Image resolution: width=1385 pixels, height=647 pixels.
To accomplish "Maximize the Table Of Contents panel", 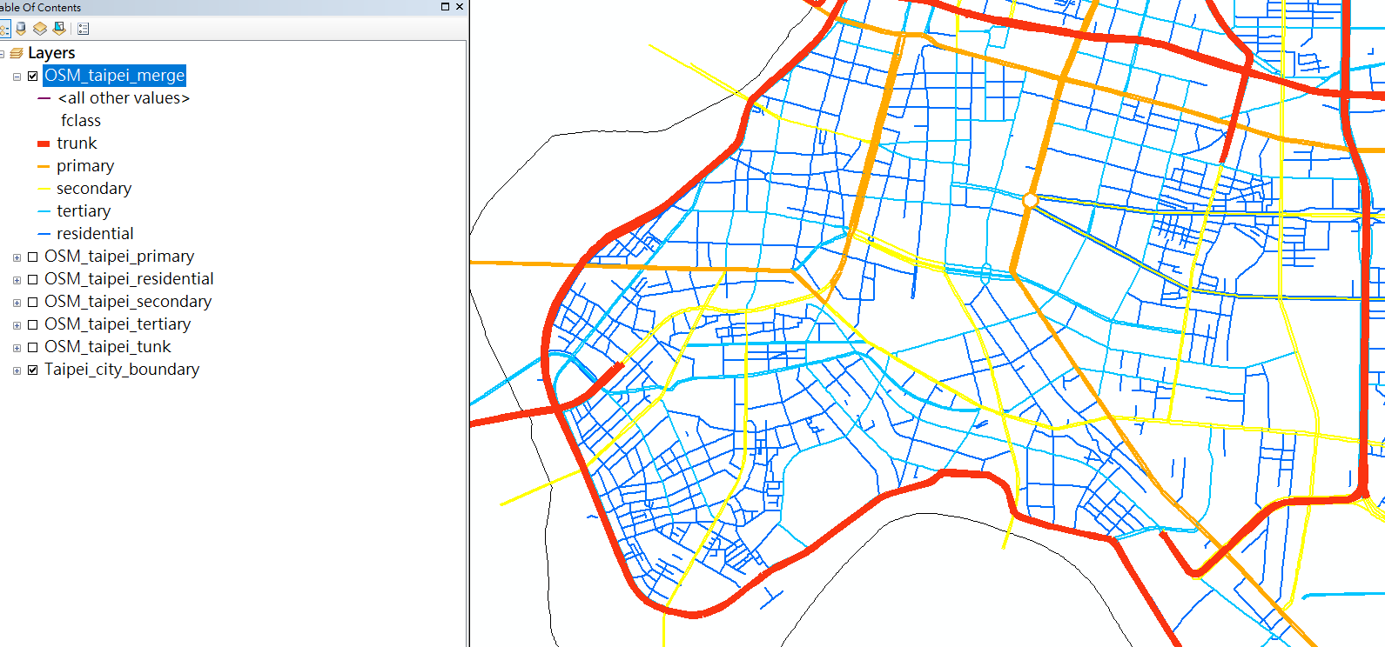I will (x=445, y=7).
